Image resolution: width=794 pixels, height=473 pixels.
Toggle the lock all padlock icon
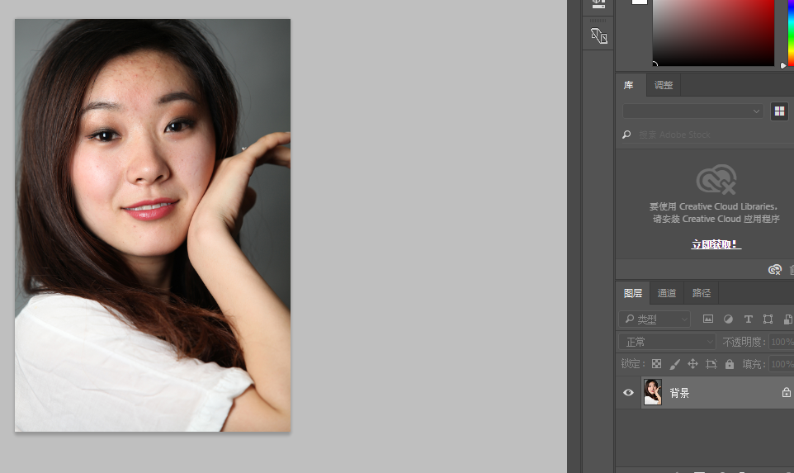(x=729, y=363)
